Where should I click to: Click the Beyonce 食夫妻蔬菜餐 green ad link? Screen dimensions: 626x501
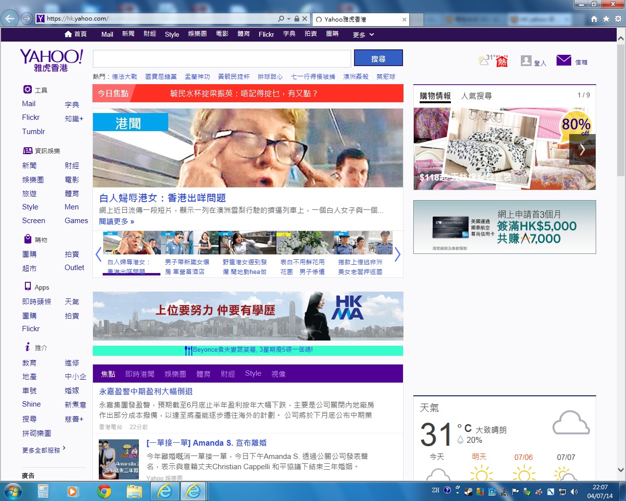[x=248, y=350]
